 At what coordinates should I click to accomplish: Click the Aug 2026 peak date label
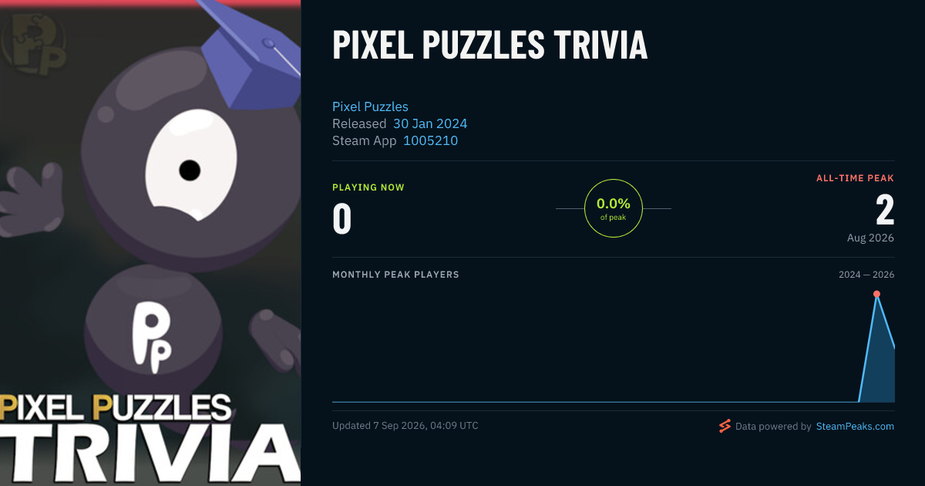click(x=870, y=238)
